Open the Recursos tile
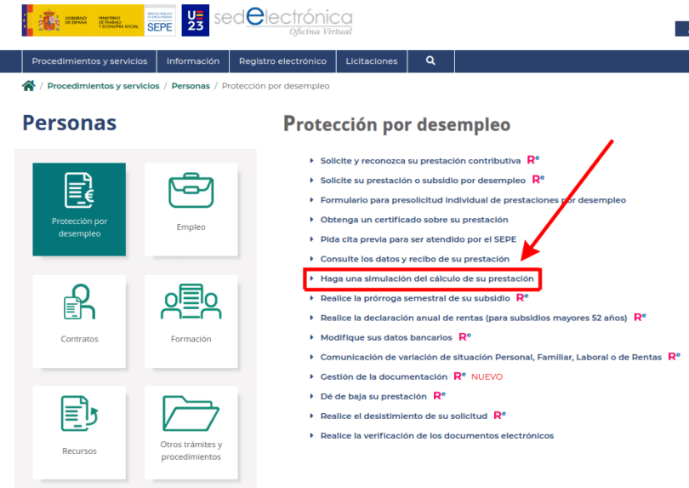 tap(79, 433)
